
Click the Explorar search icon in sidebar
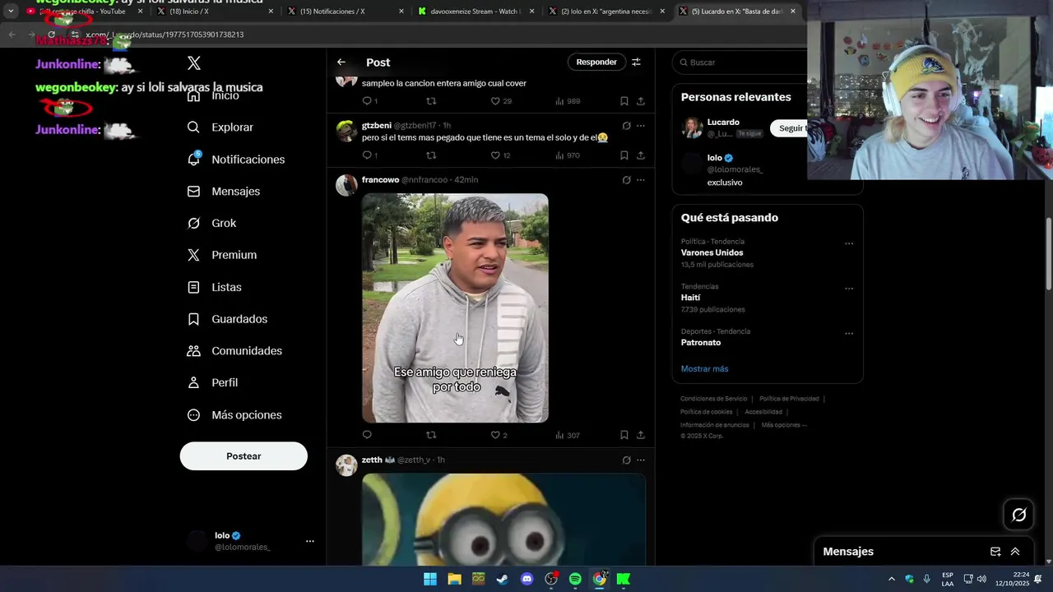193,127
